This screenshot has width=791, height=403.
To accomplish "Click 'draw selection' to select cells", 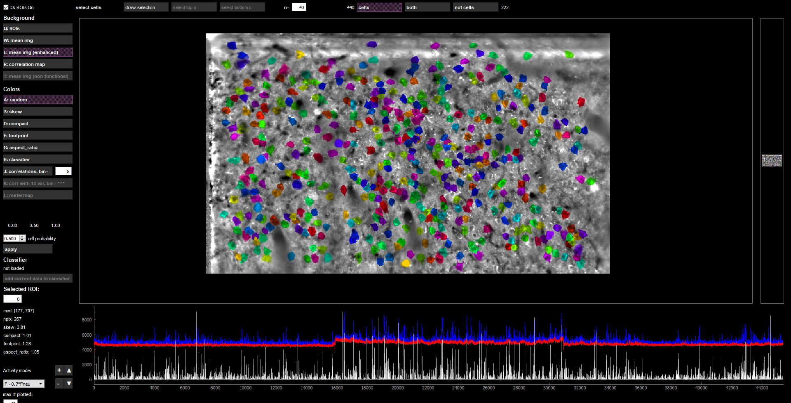I will pyautogui.click(x=146, y=7).
